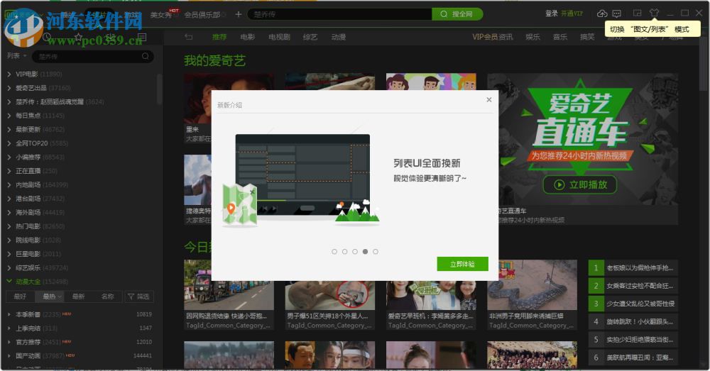The height and width of the screenshot is (371, 710).
Task: Open favorites star icon in sidebar
Action: [x=79, y=37]
